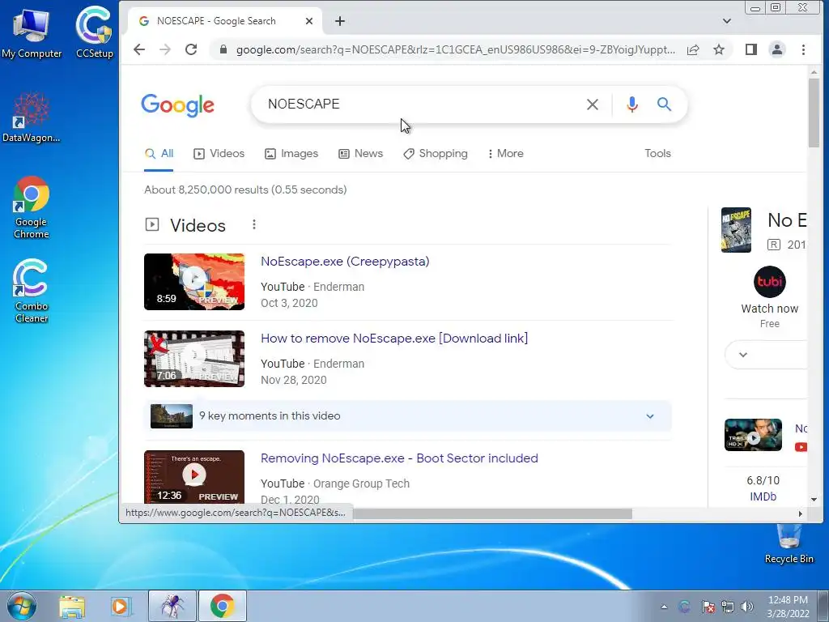The width and height of the screenshot is (829, 622).
Task: Open the More search categories menu
Action: (x=505, y=153)
